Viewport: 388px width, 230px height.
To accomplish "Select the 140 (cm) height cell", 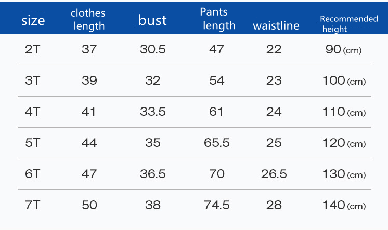I will (x=344, y=206).
